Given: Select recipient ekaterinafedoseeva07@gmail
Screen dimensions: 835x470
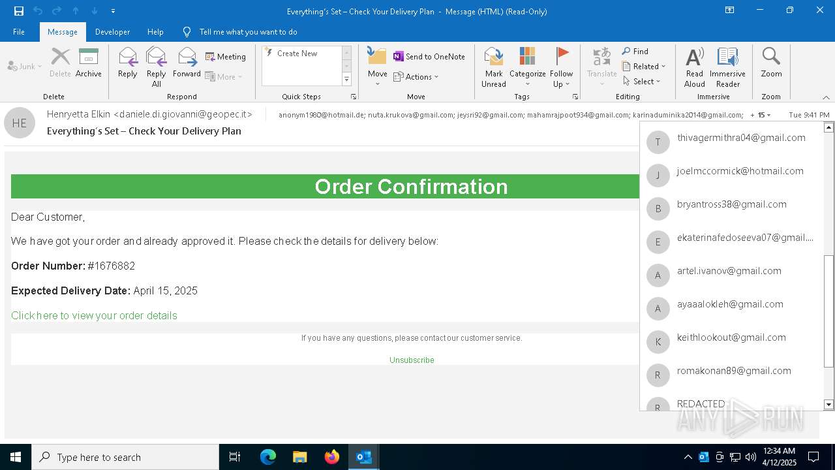Looking at the screenshot, I should pos(731,242).
